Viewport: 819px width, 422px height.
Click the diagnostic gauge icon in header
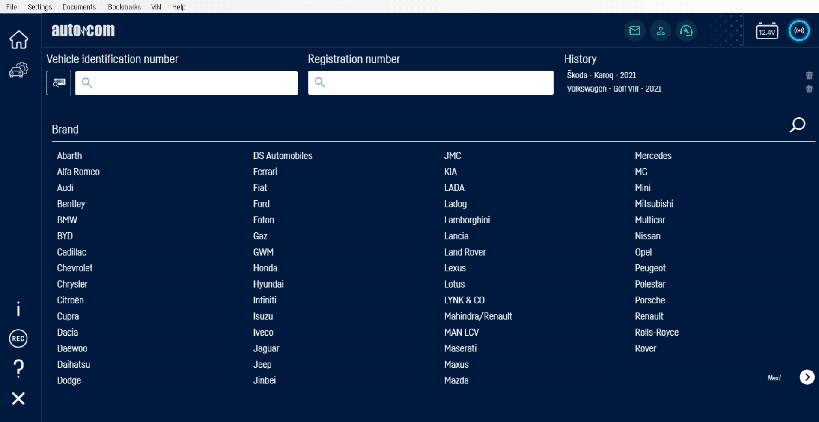click(686, 31)
